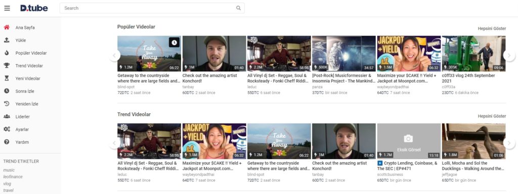Open the hamburger sidebar menu
Viewport: 518px width, 194px height.
point(7,8)
